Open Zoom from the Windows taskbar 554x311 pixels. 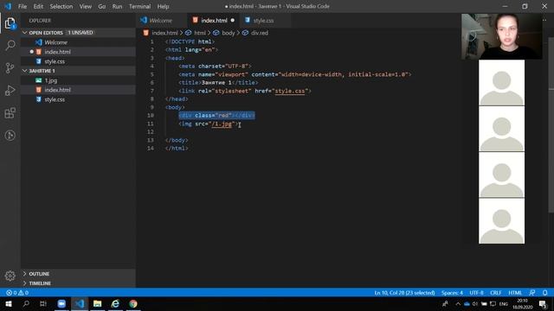tap(61, 303)
